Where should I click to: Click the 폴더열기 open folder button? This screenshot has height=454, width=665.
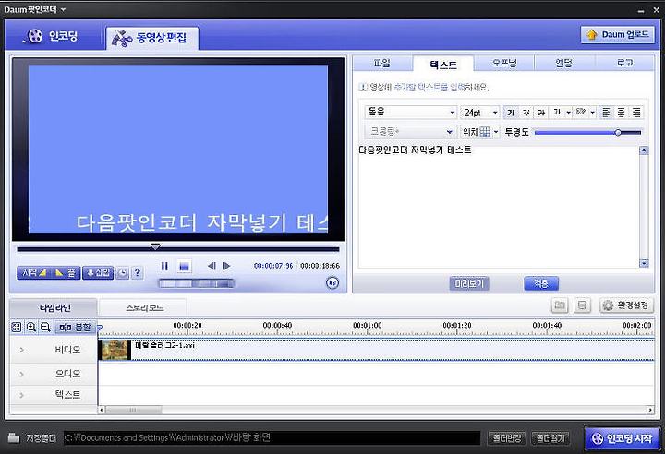(x=550, y=438)
